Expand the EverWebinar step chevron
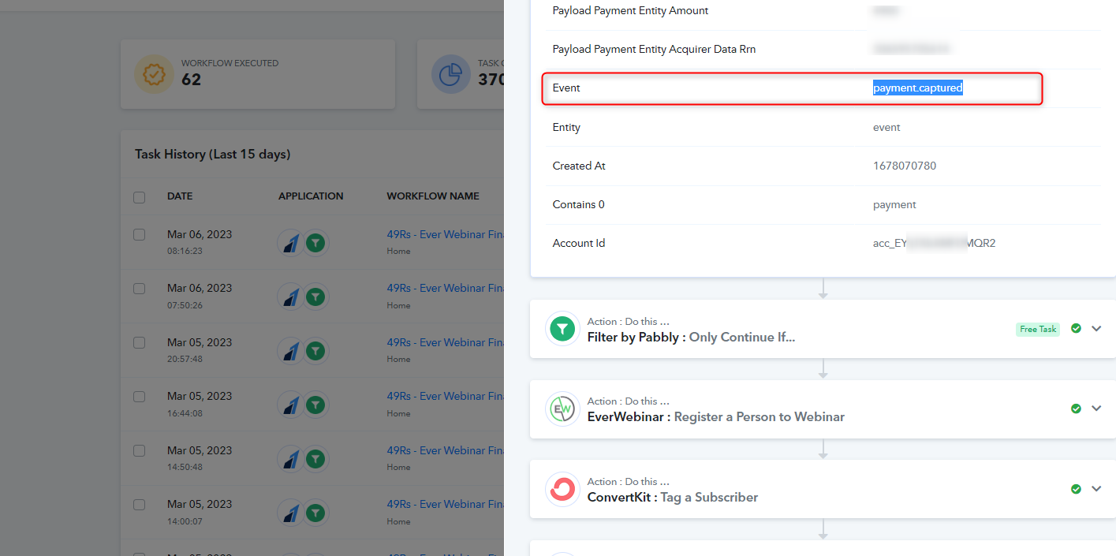Image resolution: width=1116 pixels, height=556 pixels. click(1096, 409)
